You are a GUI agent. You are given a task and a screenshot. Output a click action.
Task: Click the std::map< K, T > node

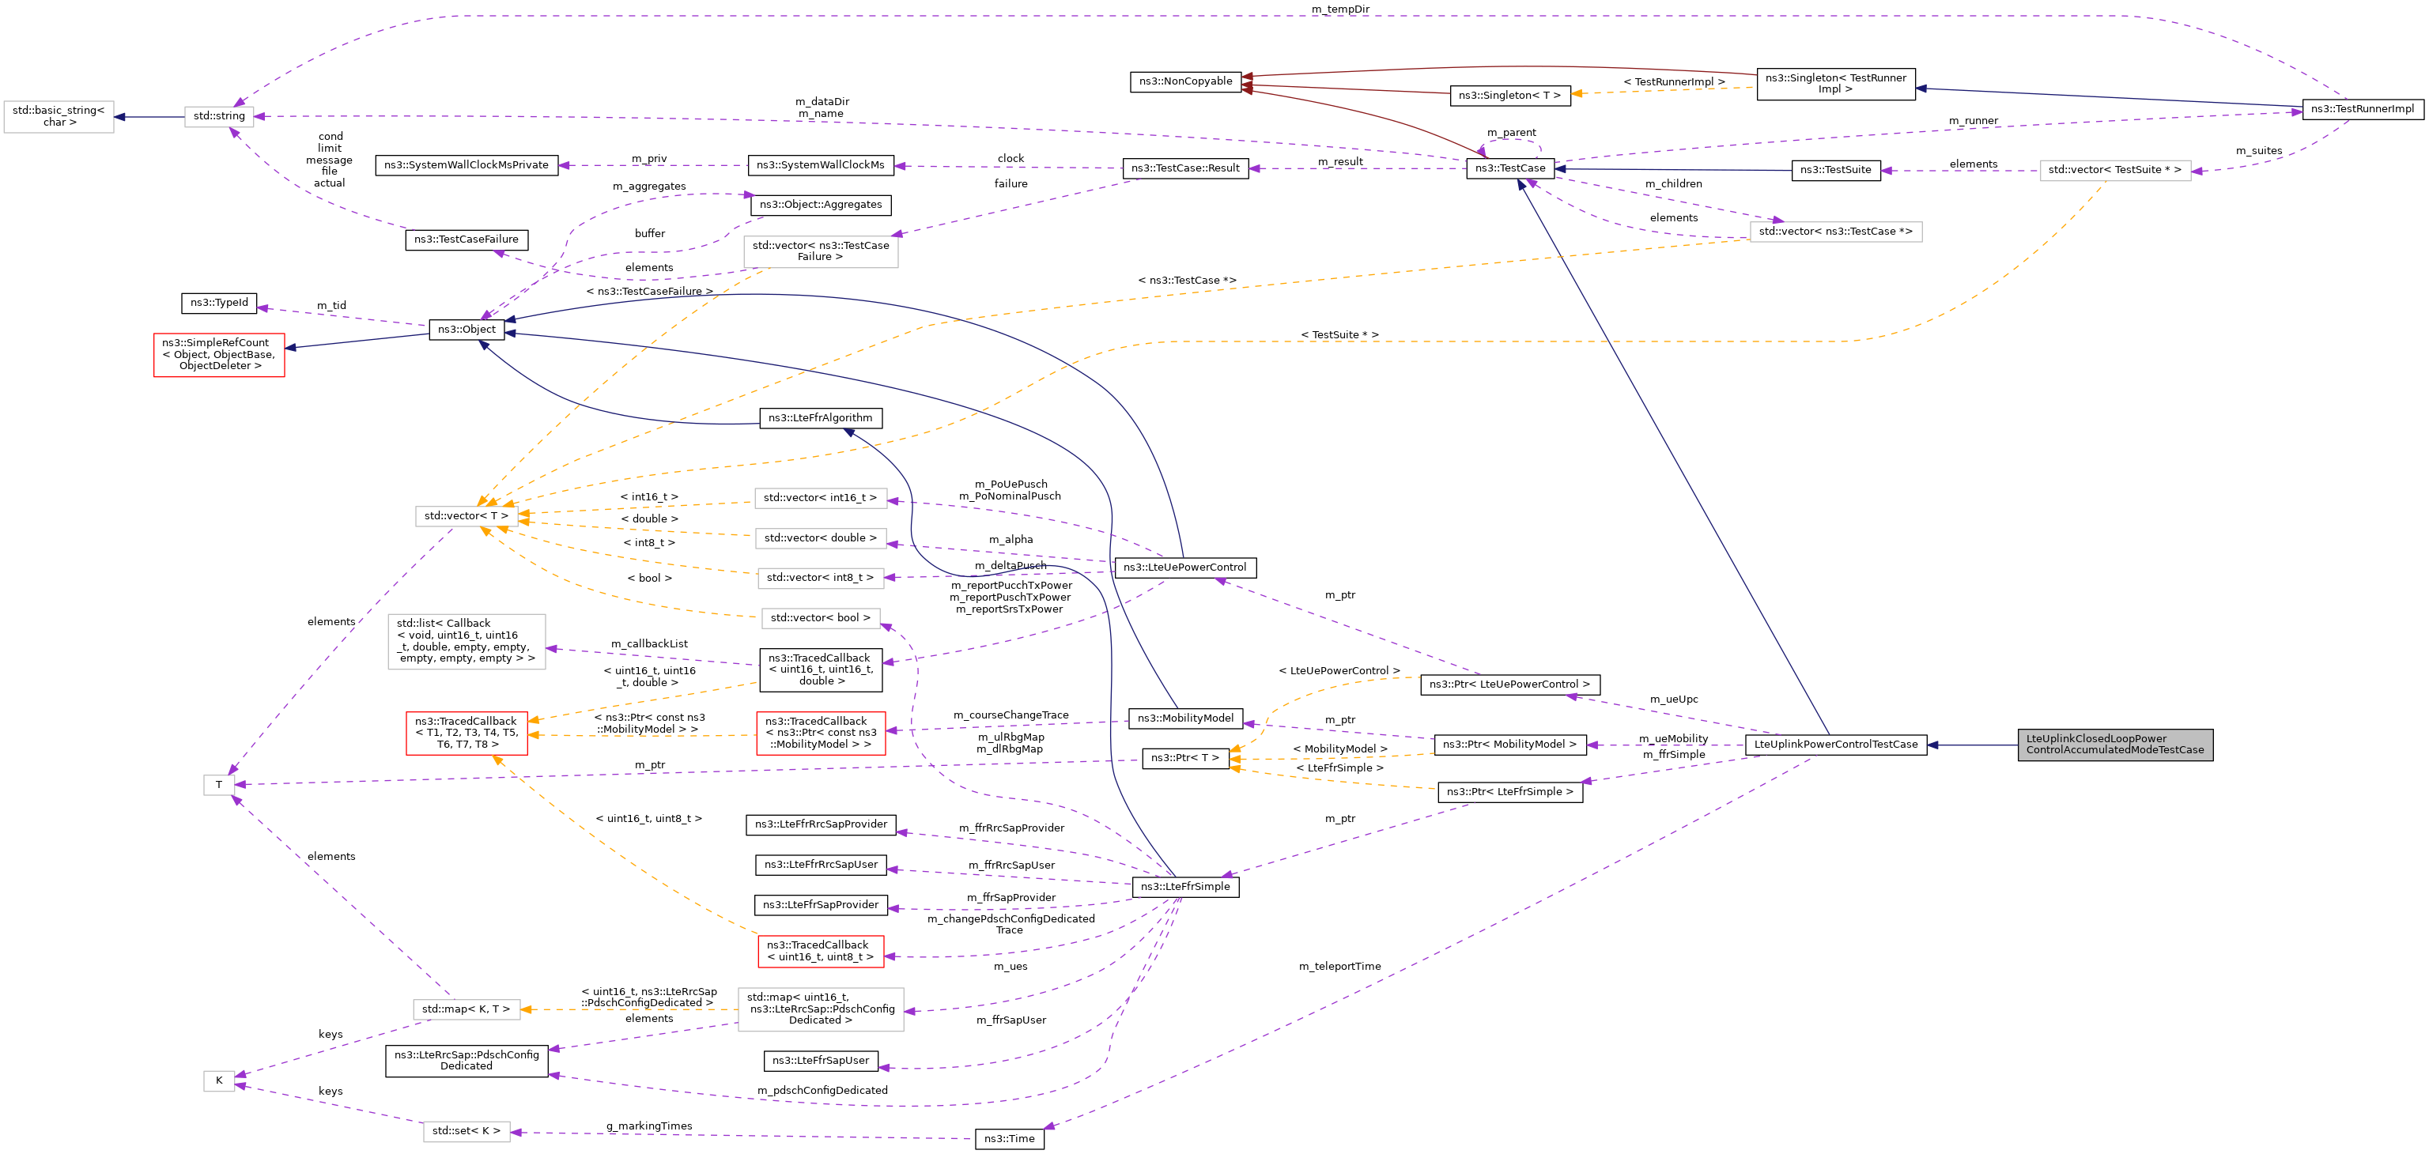(466, 1010)
